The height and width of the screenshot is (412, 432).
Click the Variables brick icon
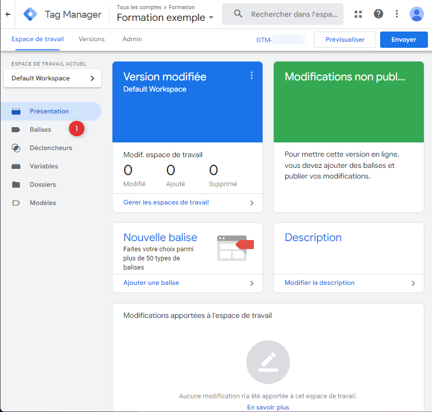[x=16, y=166]
